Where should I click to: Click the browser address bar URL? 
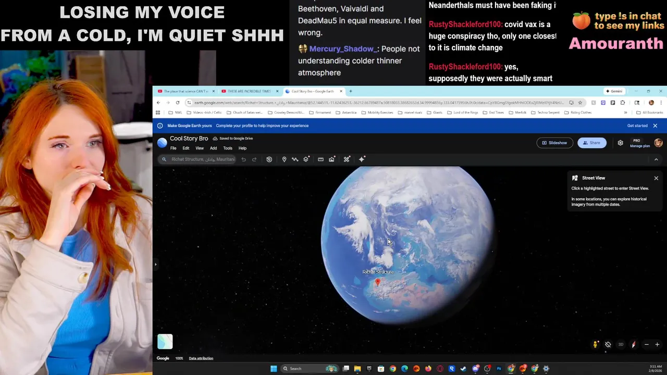tap(378, 103)
